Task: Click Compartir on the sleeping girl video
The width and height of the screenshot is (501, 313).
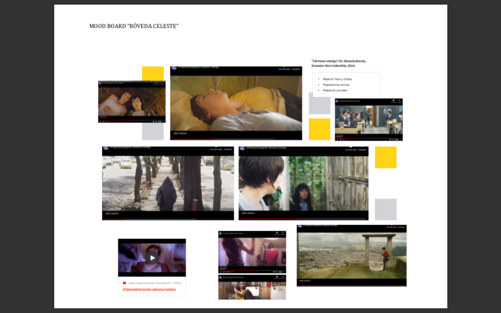Action: [296, 69]
